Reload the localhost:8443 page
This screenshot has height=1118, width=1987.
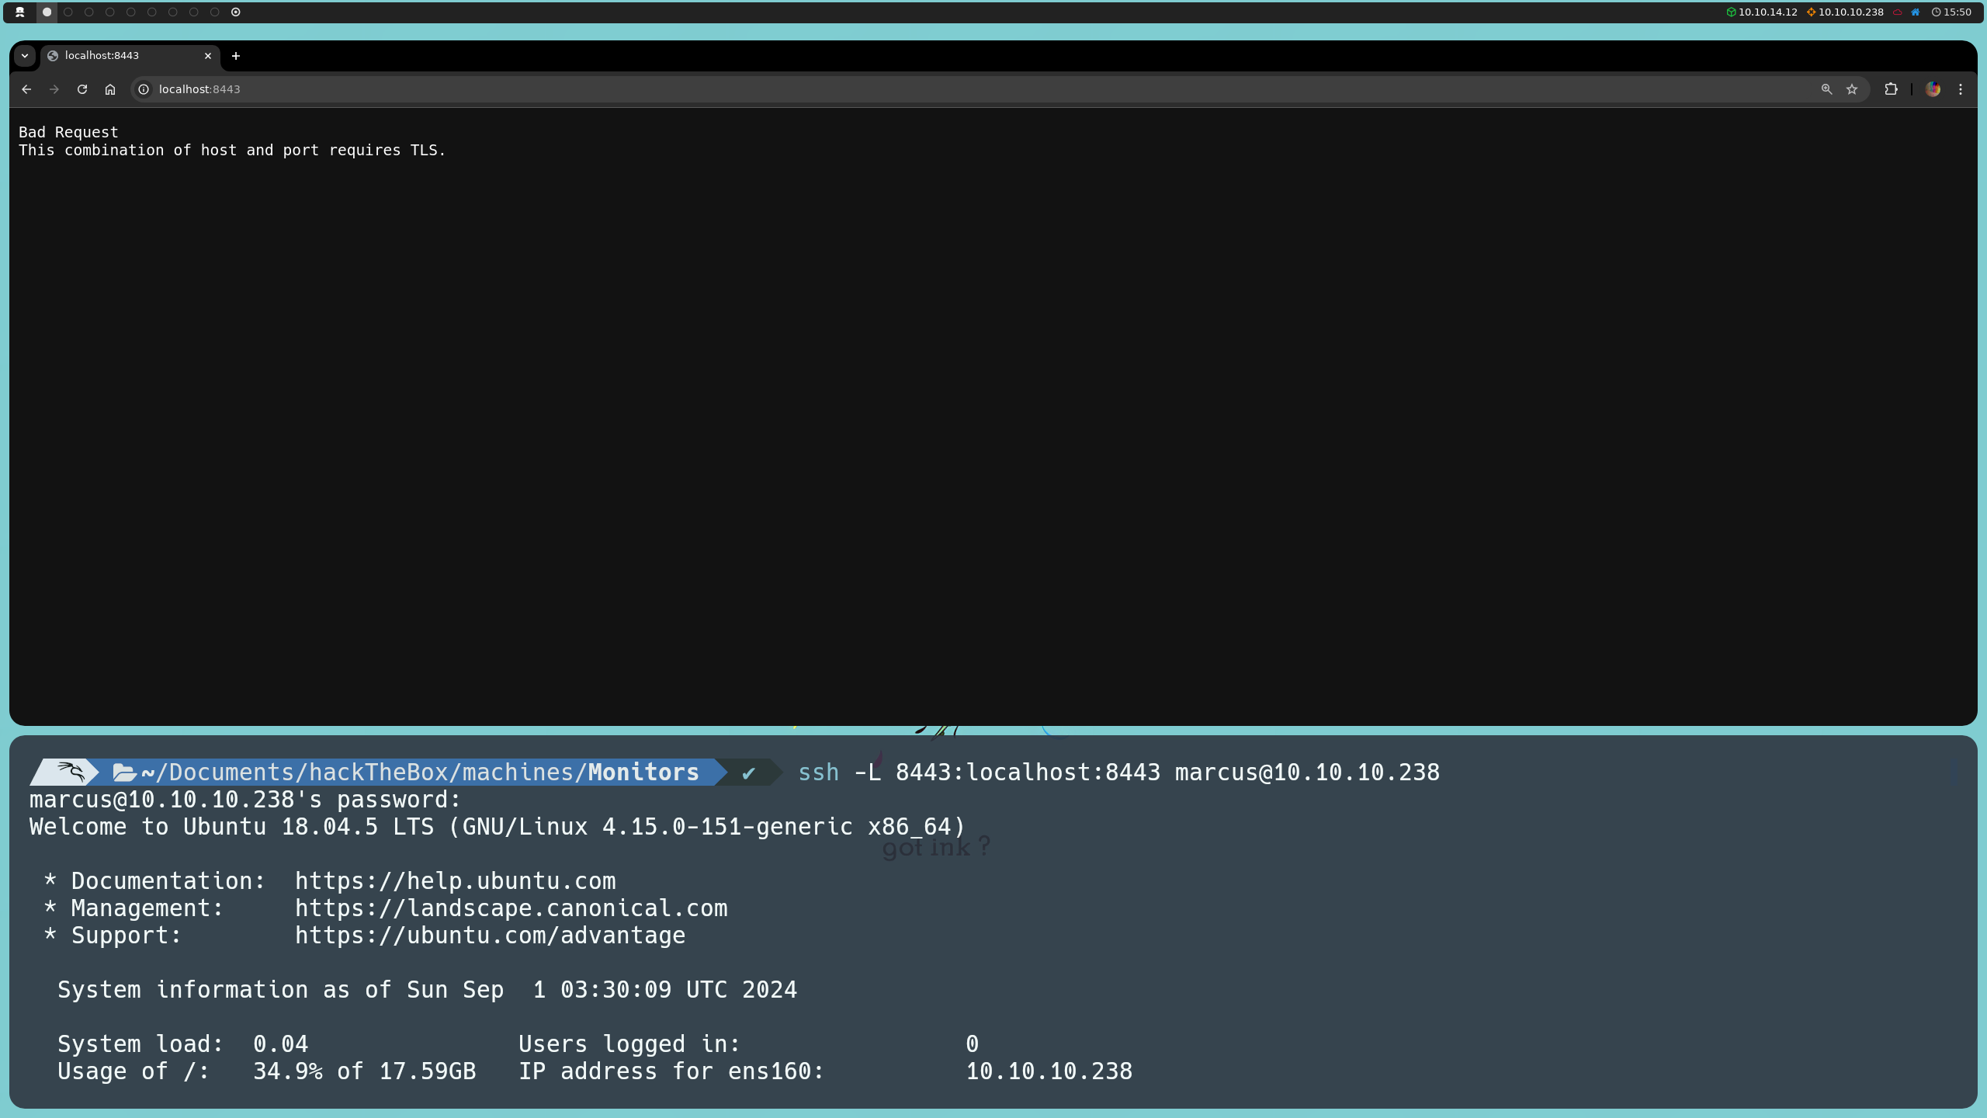point(82,89)
